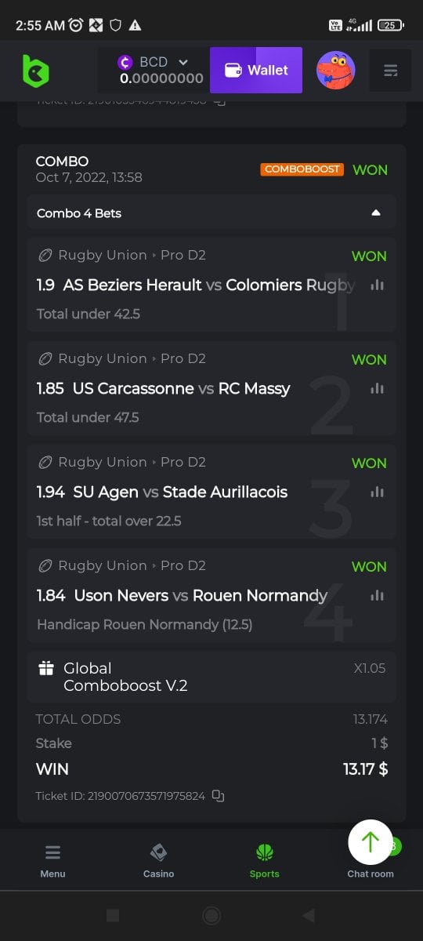This screenshot has width=423, height=941.
Task: Open the hamburger menu in header
Action: [x=391, y=71]
